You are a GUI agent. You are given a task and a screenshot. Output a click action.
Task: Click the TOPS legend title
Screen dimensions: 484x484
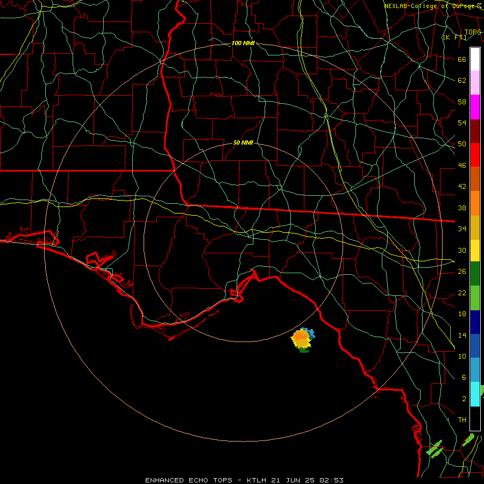point(473,32)
